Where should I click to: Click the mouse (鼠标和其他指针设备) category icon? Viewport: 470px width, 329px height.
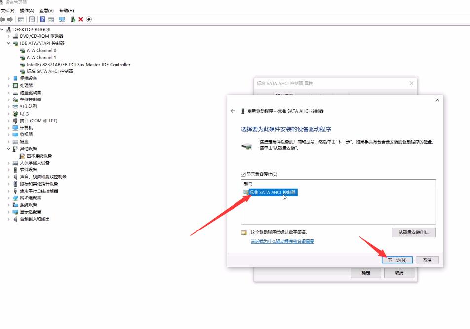(x=16, y=184)
